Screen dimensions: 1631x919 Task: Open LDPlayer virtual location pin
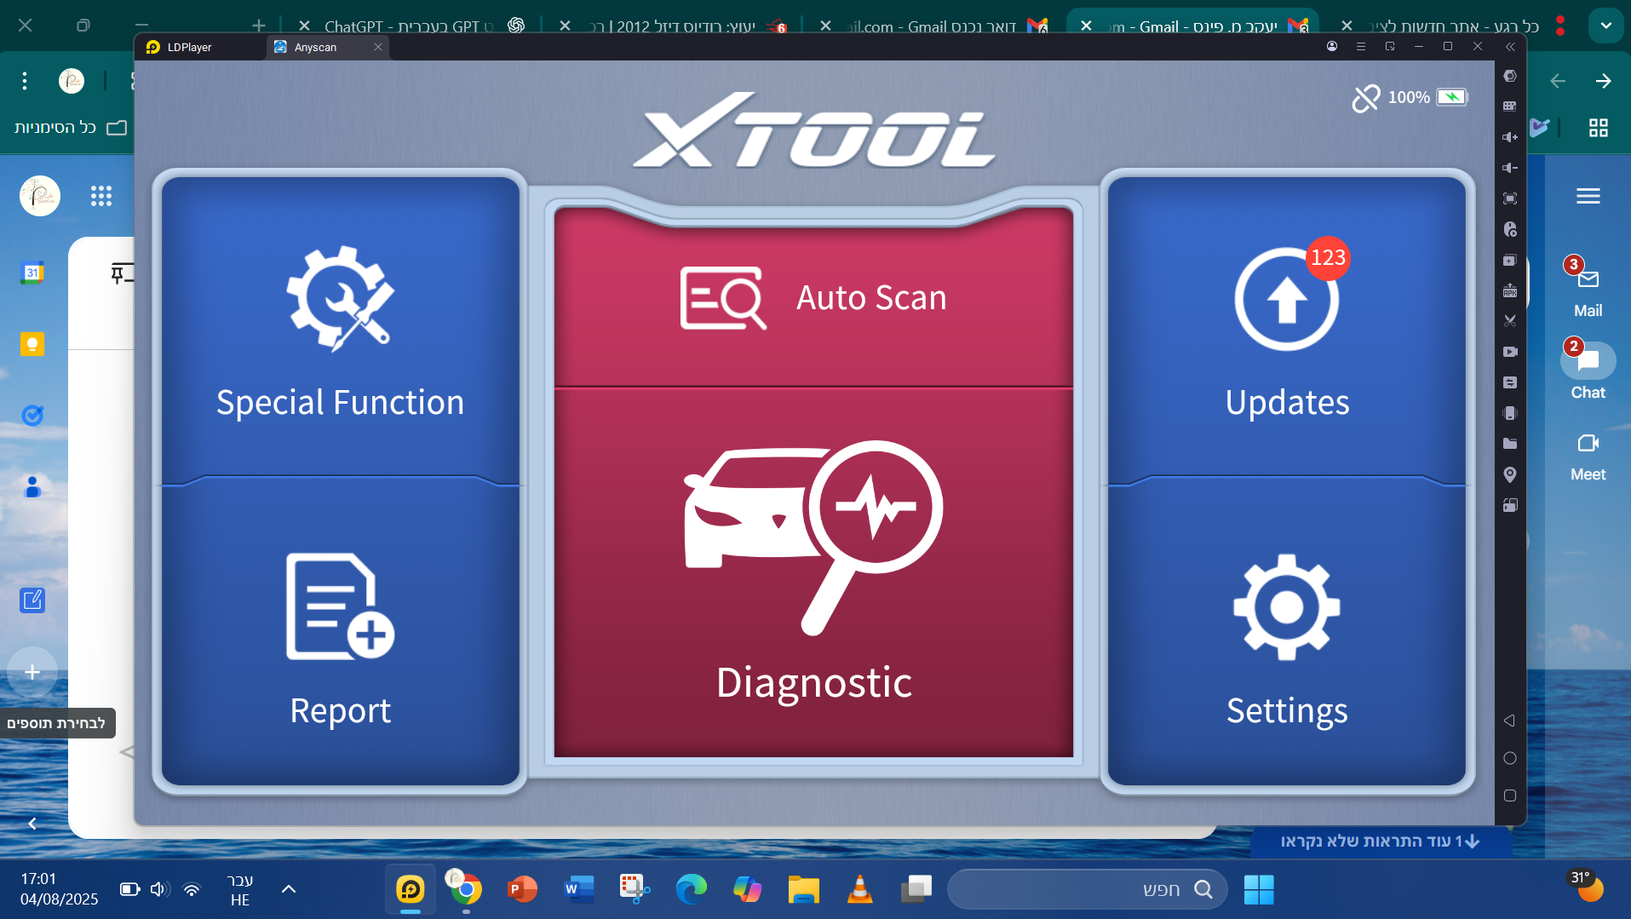1510,474
